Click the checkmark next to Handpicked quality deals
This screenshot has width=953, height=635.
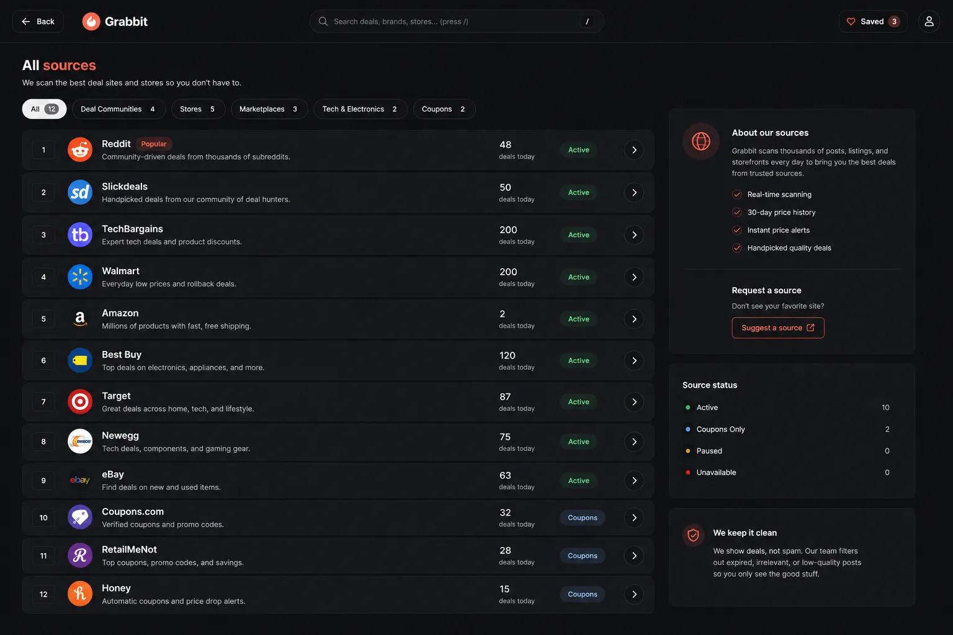click(737, 248)
